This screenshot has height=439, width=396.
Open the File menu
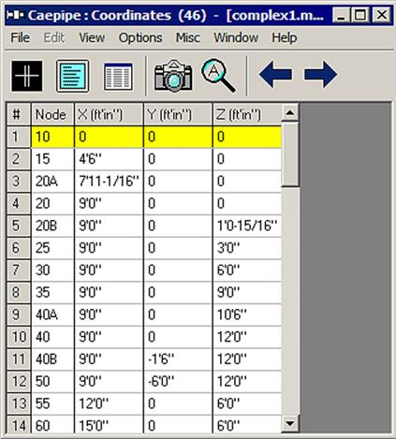point(21,37)
